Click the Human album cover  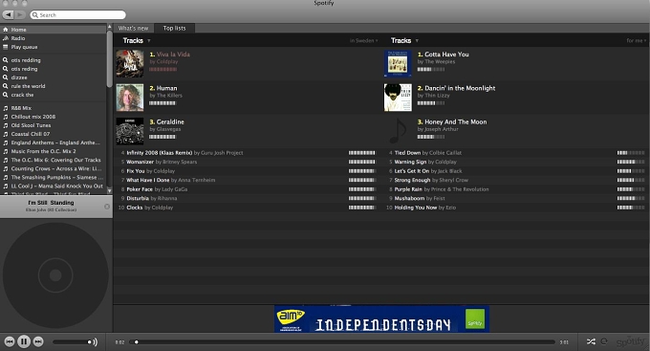click(130, 98)
